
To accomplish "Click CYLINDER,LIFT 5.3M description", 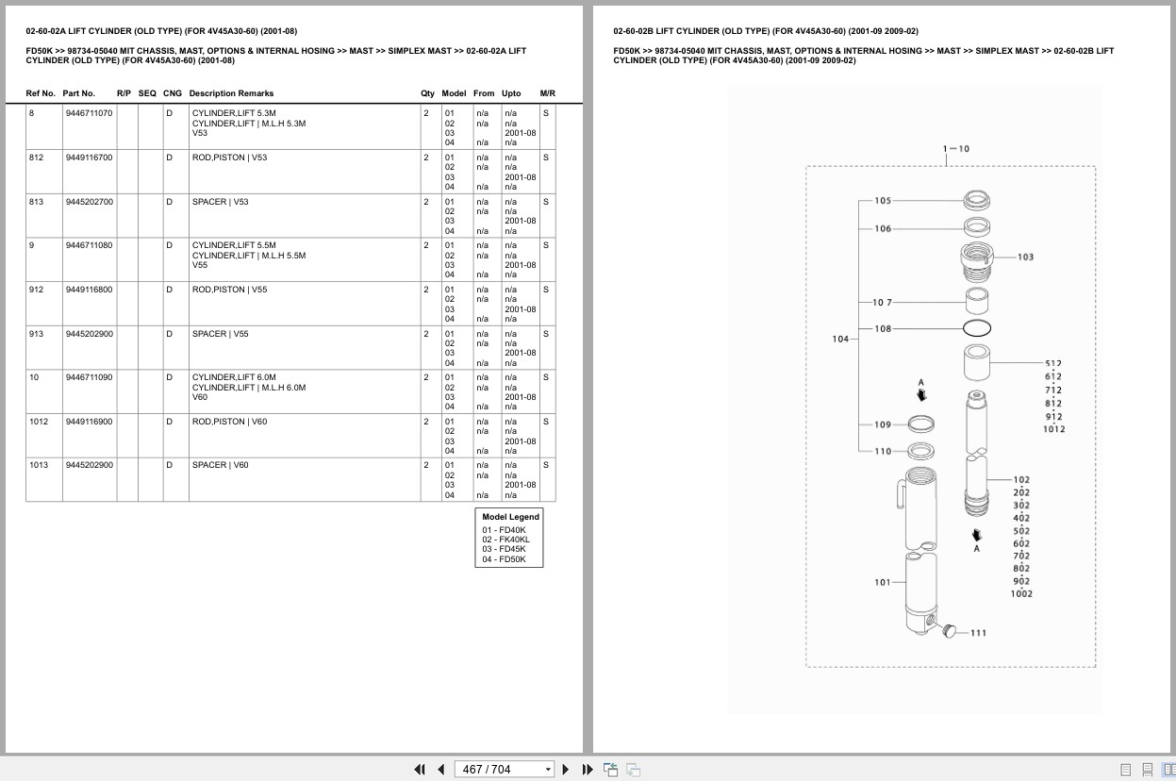I will 234,113.
